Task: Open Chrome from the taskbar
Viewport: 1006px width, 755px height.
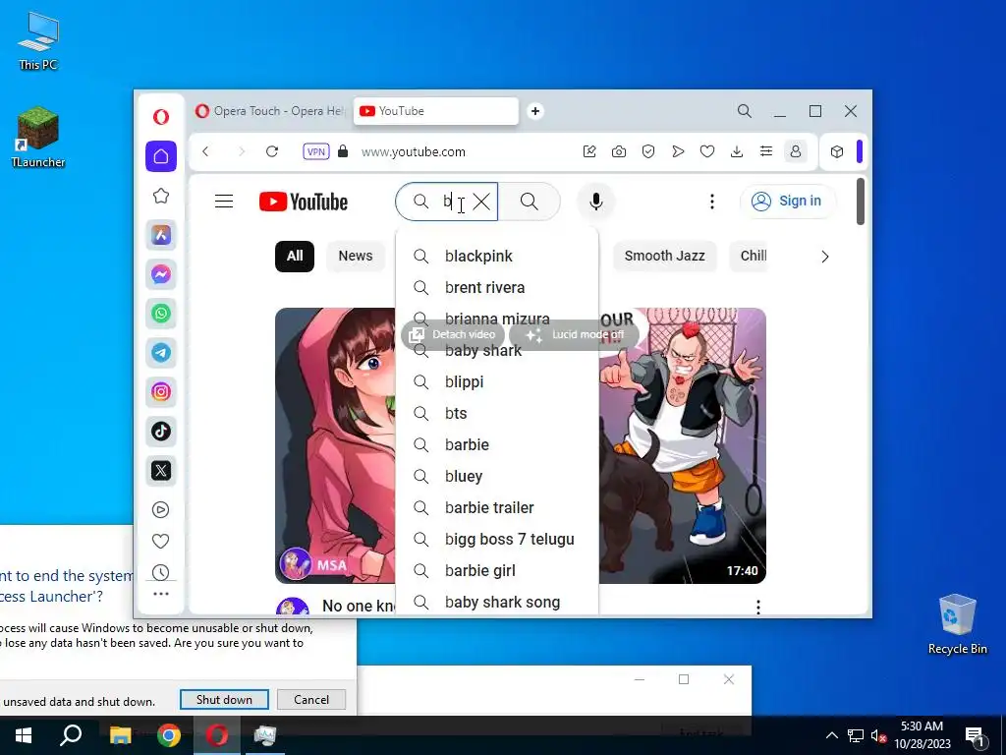Action: [169, 735]
